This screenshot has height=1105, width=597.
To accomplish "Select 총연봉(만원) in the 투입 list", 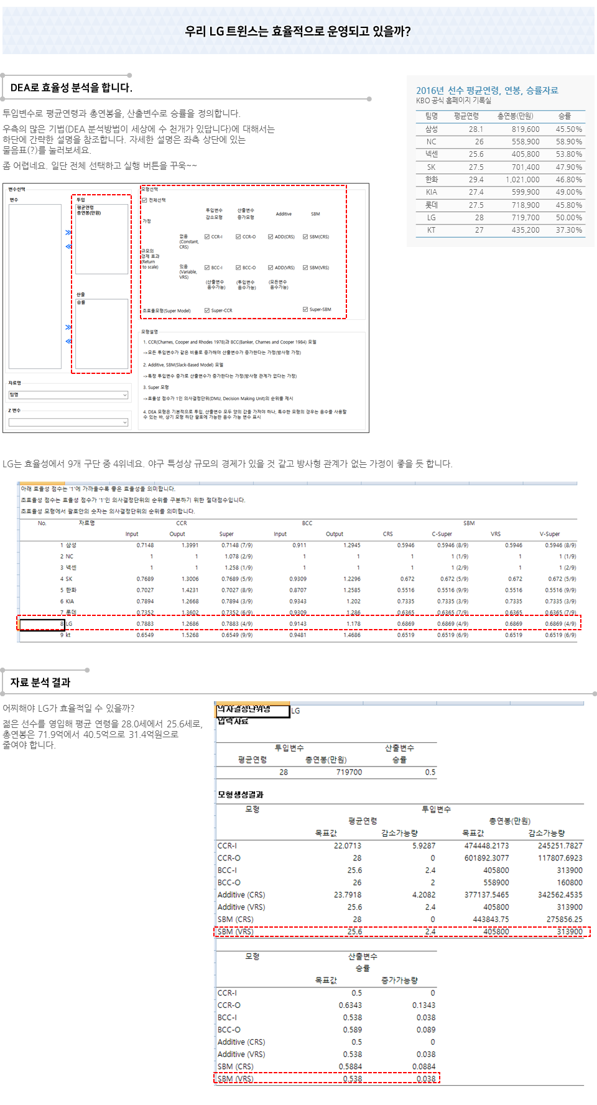I will pyautogui.click(x=89, y=213).
